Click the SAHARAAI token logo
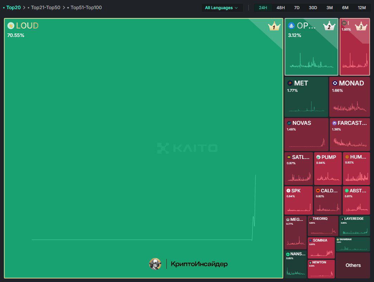This screenshot has height=282, width=374. (x=338, y=239)
